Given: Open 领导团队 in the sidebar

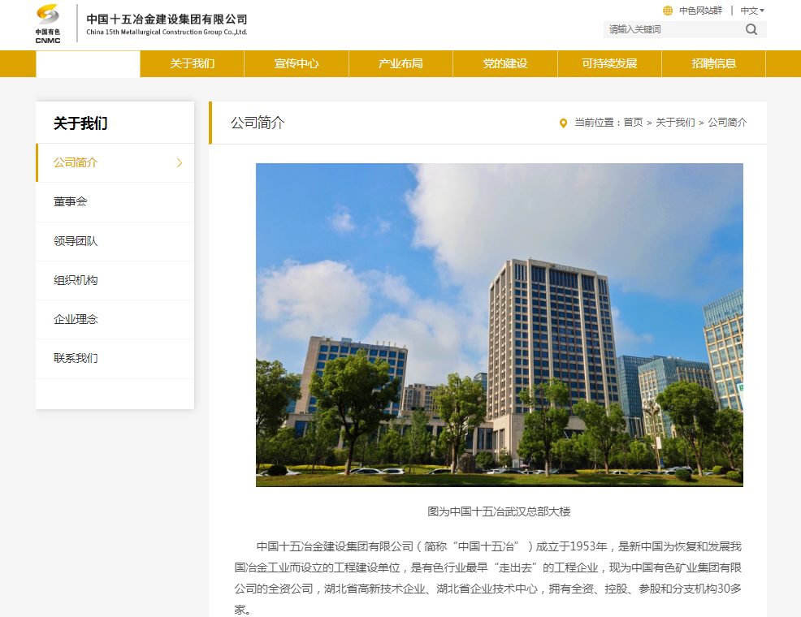Looking at the screenshot, I should pos(76,241).
